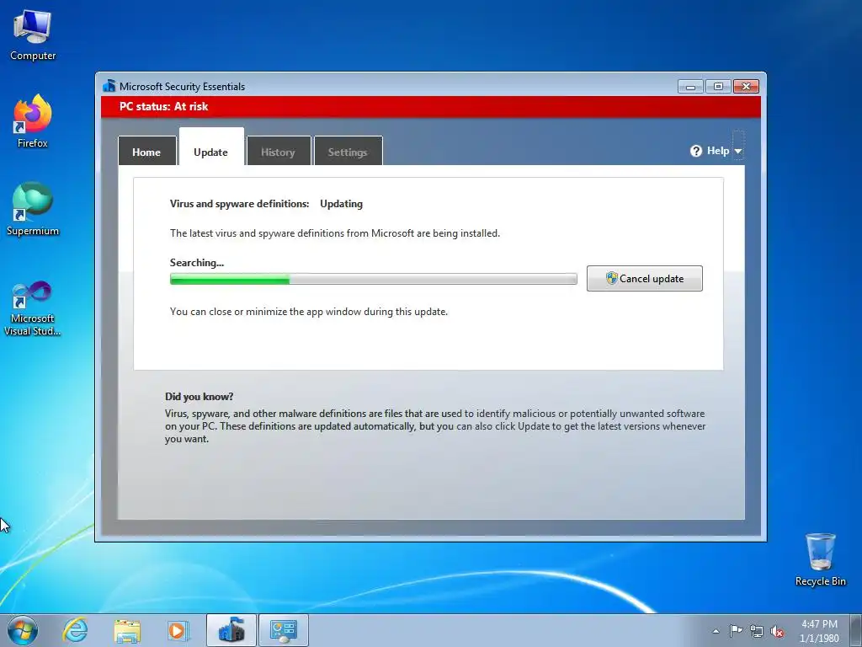Click the green update progress bar
Image resolution: width=862 pixels, height=647 pixels.
pyautogui.click(x=373, y=279)
